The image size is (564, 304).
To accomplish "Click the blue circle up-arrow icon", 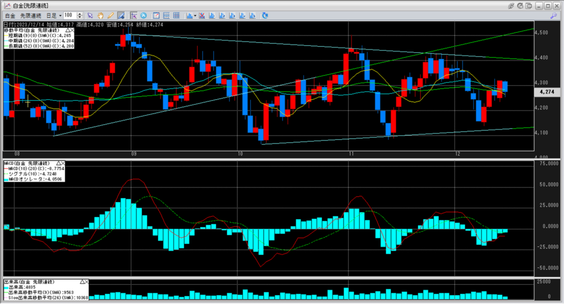I will click(144, 15).
